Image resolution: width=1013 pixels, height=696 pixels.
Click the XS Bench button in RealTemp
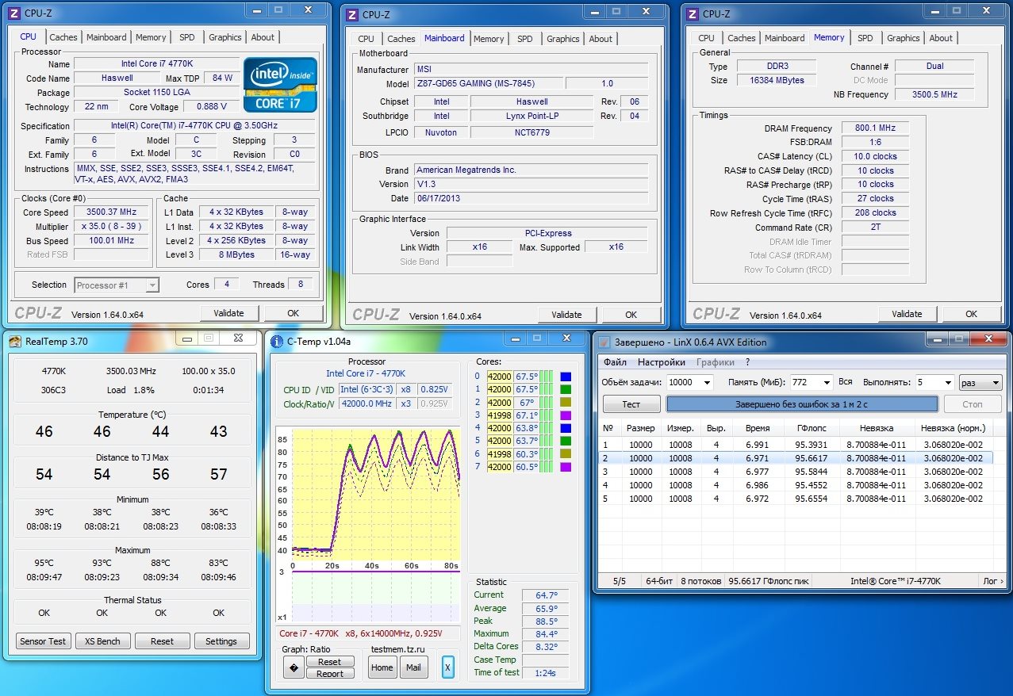(x=103, y=641)
